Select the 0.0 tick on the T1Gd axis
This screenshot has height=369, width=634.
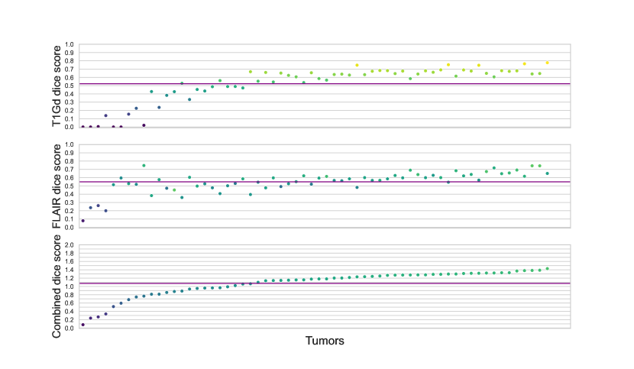pyautogui.click(x=70, y=127)
